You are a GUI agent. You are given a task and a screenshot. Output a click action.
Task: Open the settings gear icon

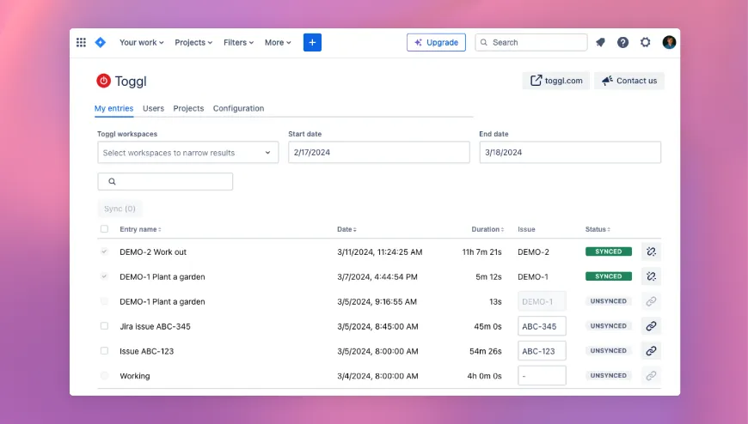646,42
